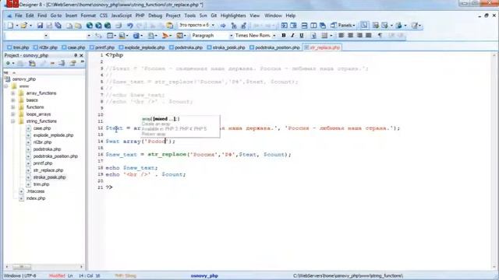The width and height of the screenshot is (499, 280).
Task: Select case.php in project tree
Action: 42,128
